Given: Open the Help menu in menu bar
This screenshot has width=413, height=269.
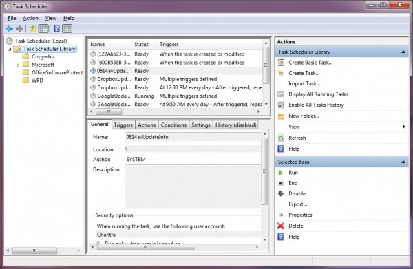Looking at the screenshot, I should click(x=69, y=18).
